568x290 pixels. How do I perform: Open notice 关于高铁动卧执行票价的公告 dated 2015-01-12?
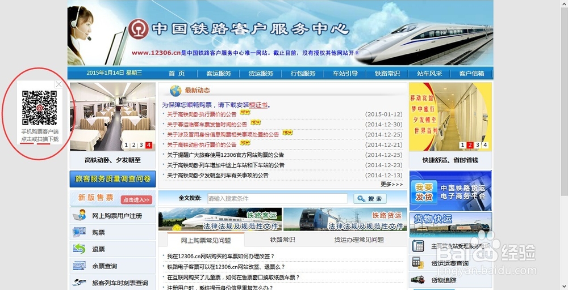[202, 114]
